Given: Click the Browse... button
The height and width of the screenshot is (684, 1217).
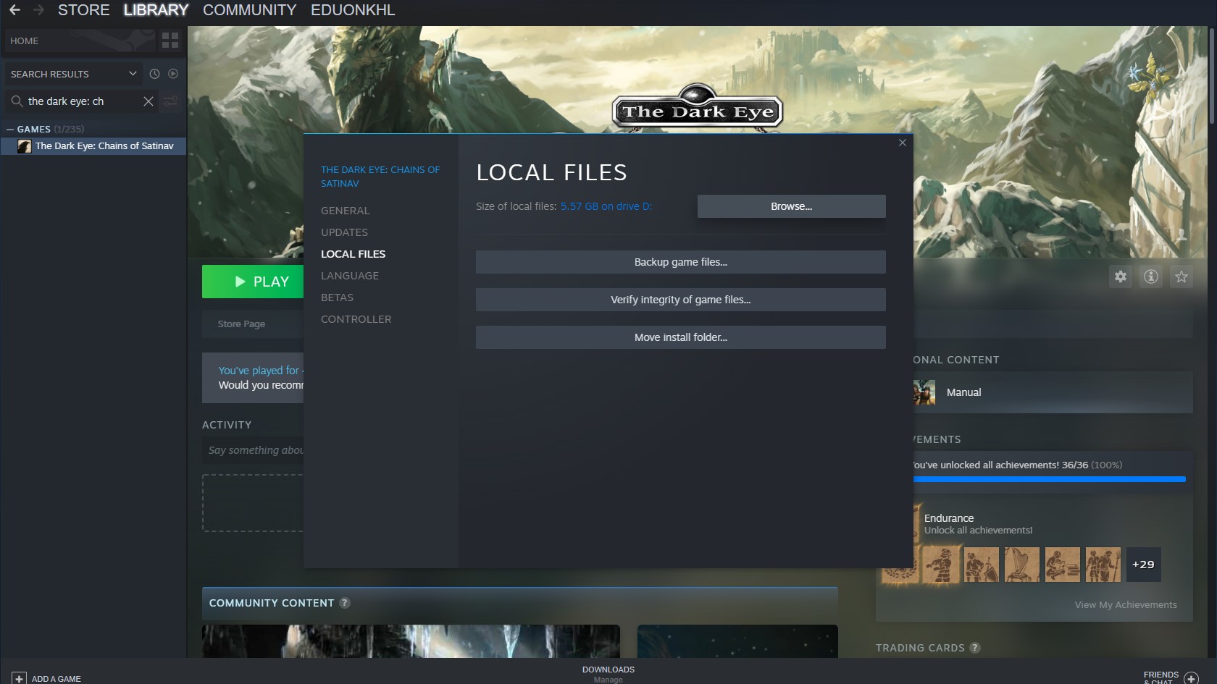Looking at the screenshot, I should click(x=791, y=206).
